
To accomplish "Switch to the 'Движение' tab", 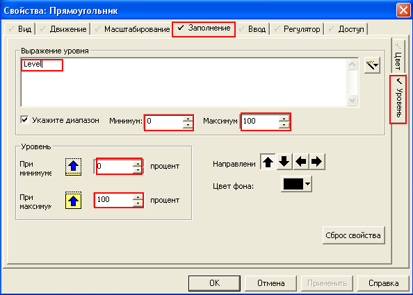I will tap(63, 29).
